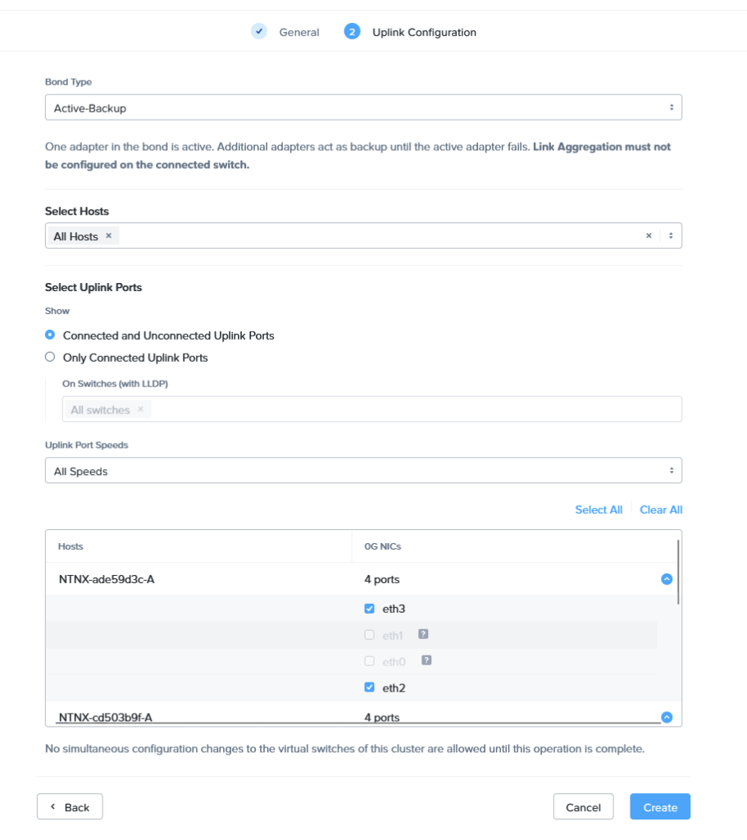Remove the All switches tag
Screen dimensions: 747x840
point(140,409)
